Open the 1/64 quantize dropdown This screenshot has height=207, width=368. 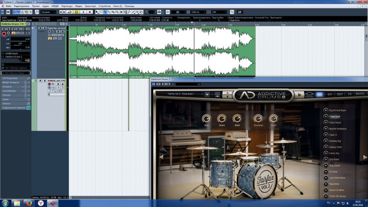click(219, 12)
